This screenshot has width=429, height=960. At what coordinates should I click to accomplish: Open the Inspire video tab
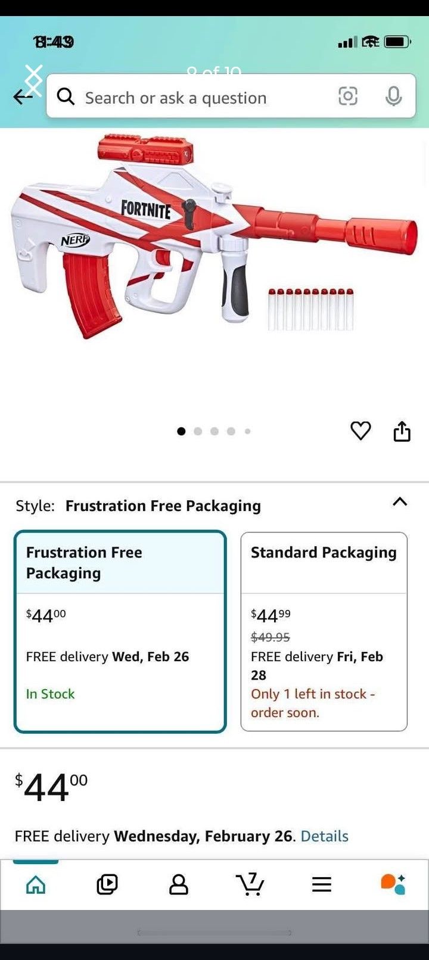click(107, 884)
